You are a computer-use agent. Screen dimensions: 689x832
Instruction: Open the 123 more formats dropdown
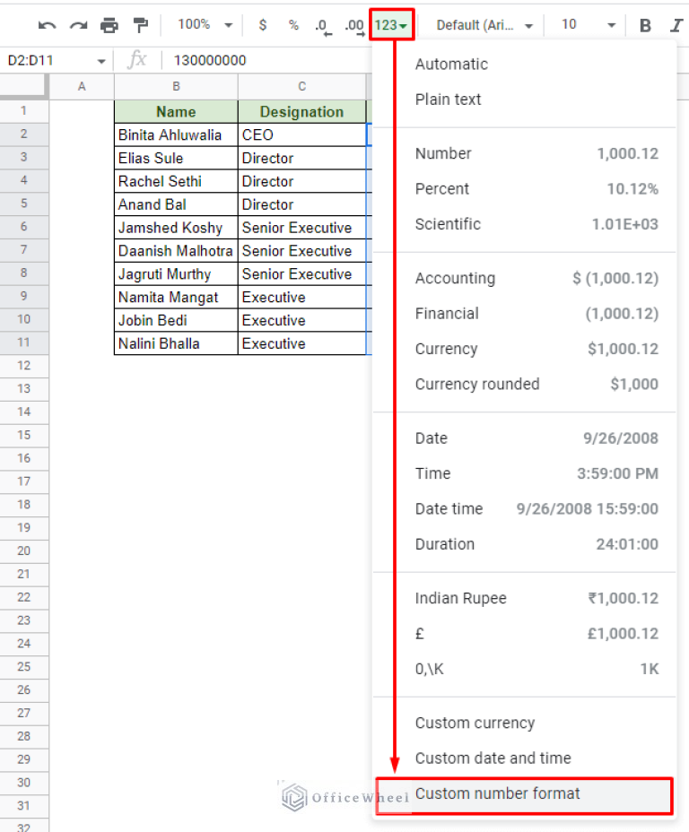[391, 24]
